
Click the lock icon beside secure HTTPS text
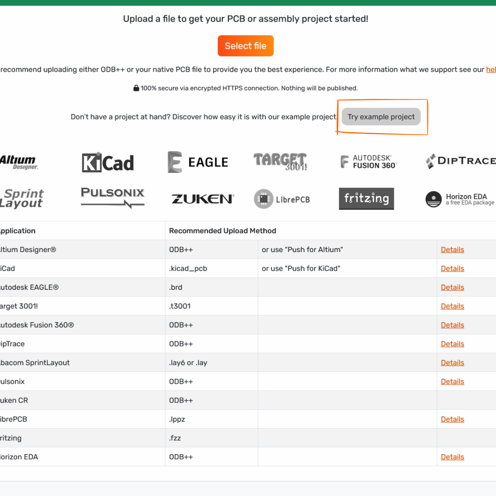click(x=136, y=88)
